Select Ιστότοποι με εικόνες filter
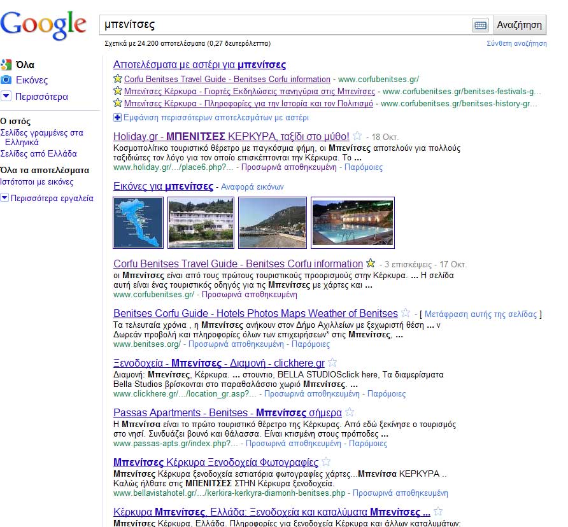This screenshot has width=568, height=527. coord(36,182)
